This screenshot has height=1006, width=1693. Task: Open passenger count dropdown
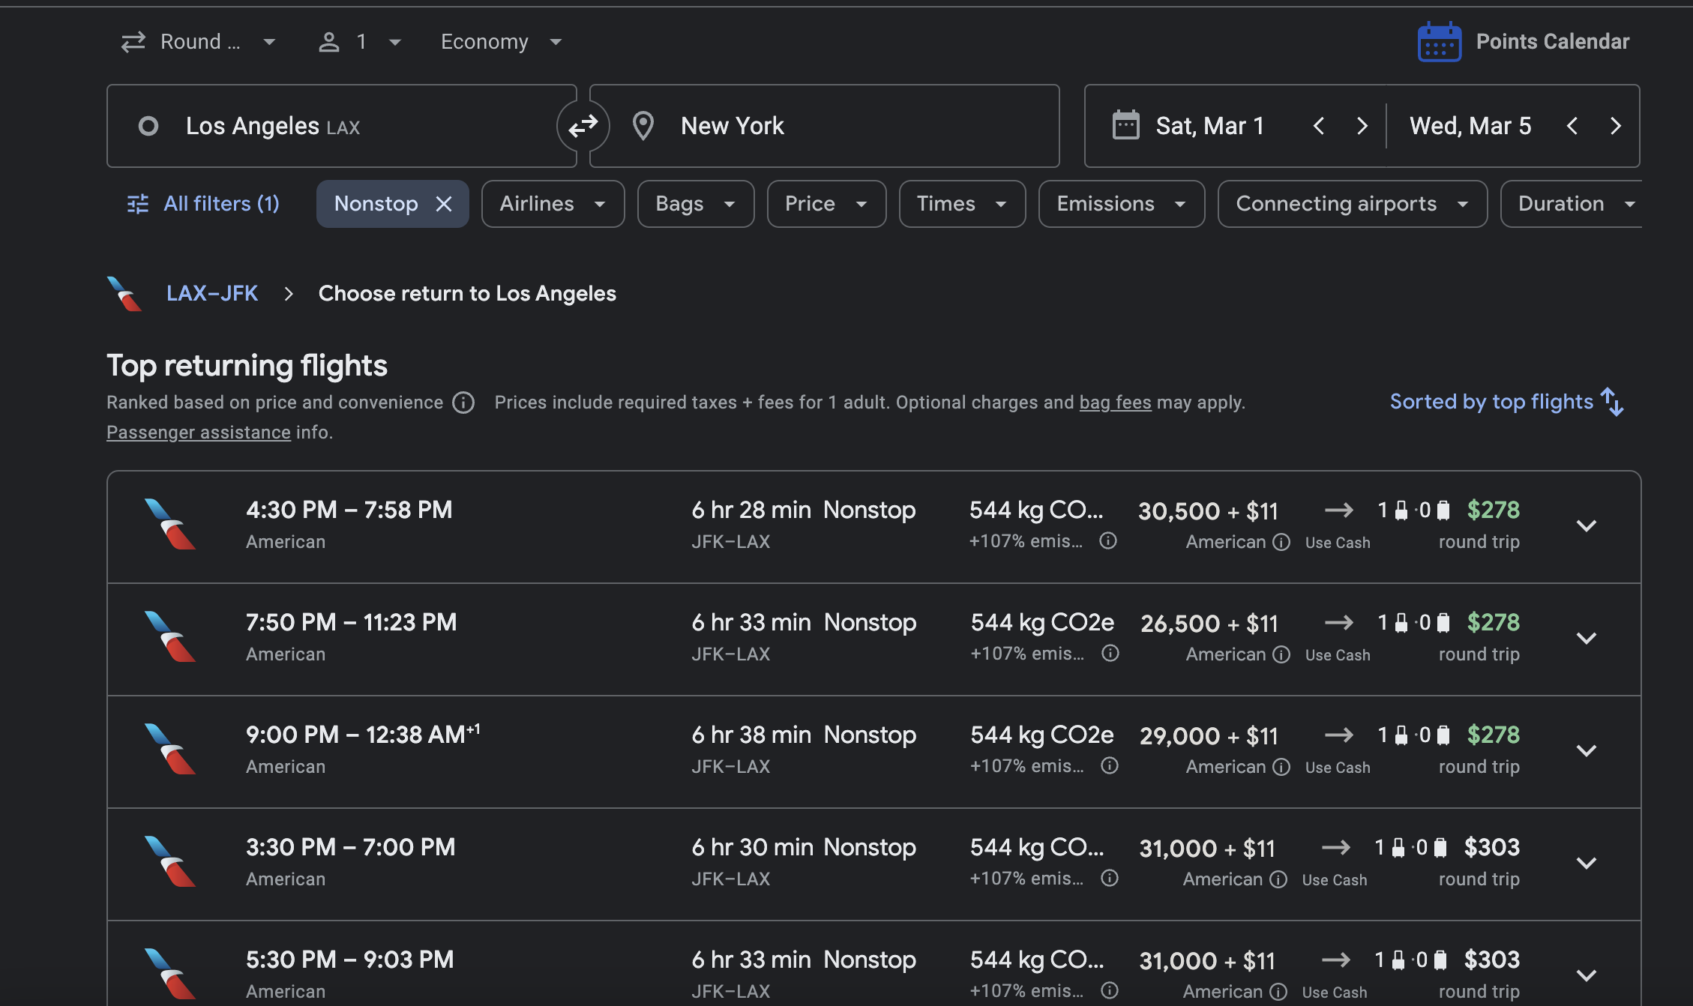(361, 42)
